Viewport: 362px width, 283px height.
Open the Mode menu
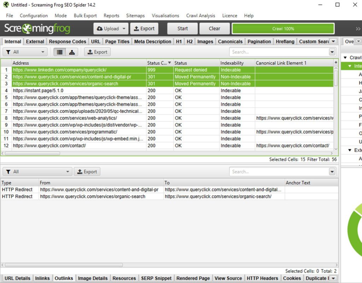pyautogui.click(x=61, y=16)
